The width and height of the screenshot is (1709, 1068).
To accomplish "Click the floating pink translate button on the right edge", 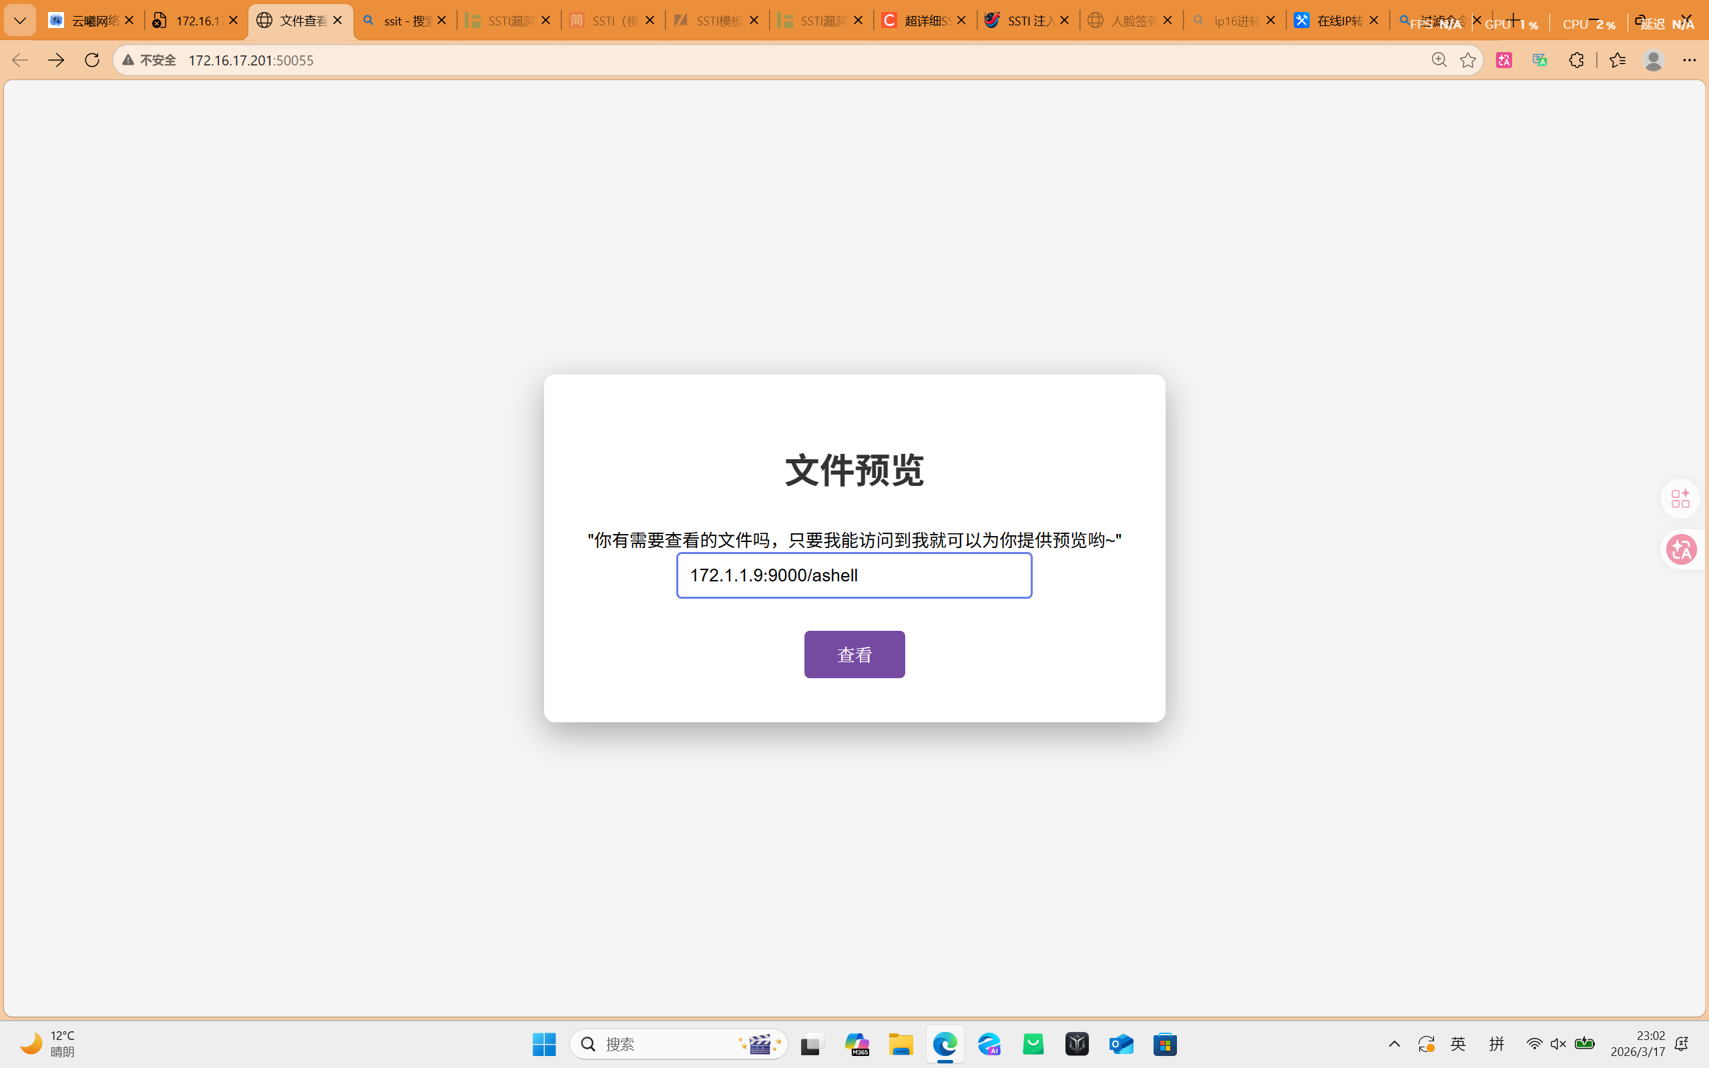I will click(1681, 549).
